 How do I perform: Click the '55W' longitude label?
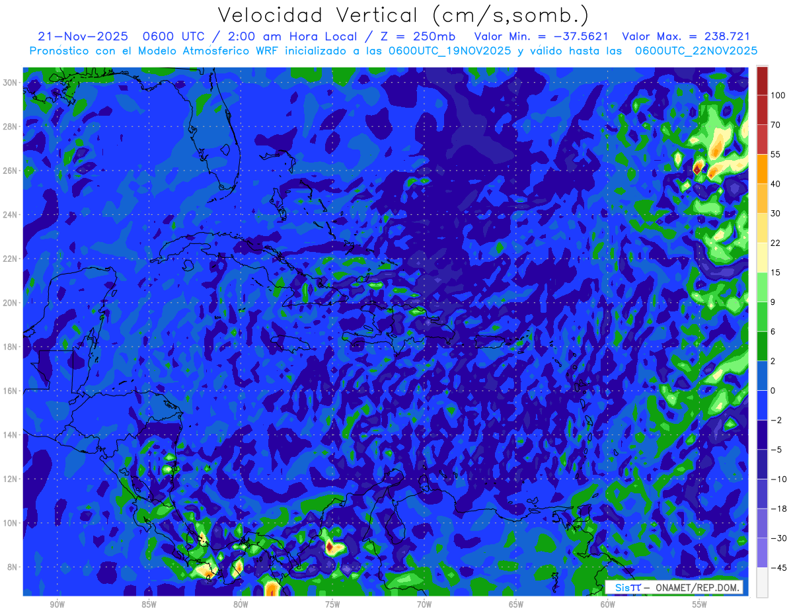pos(700,605)
